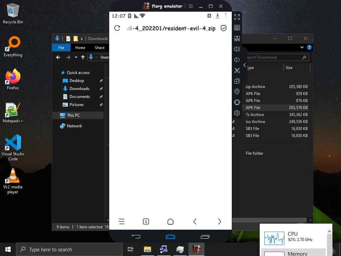Viewport: 341px width, 256px height.
Task: Open Explorer help question icon
Action: [309, 47]
